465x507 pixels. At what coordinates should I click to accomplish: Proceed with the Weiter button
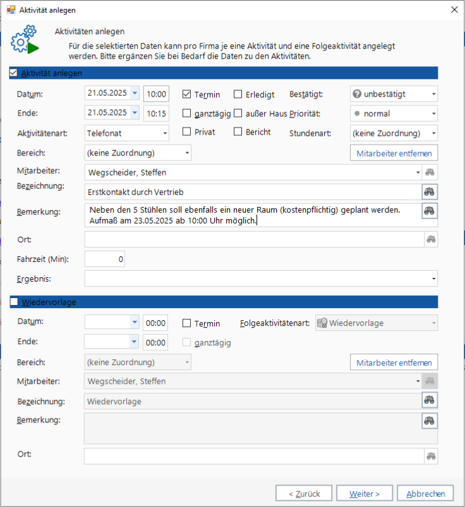click(x=365, y=493)
